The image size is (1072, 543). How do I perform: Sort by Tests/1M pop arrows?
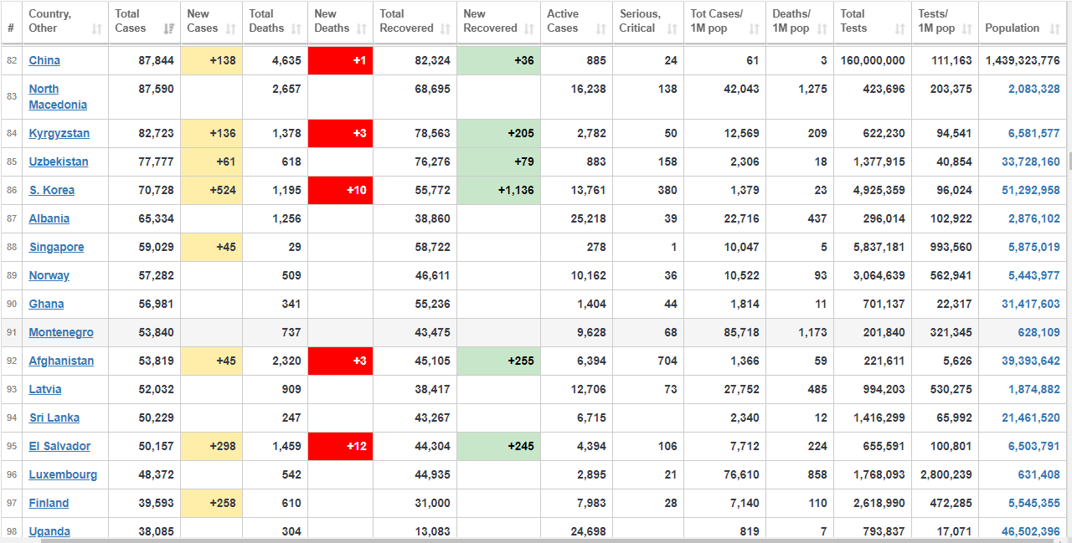coord(967,29)
